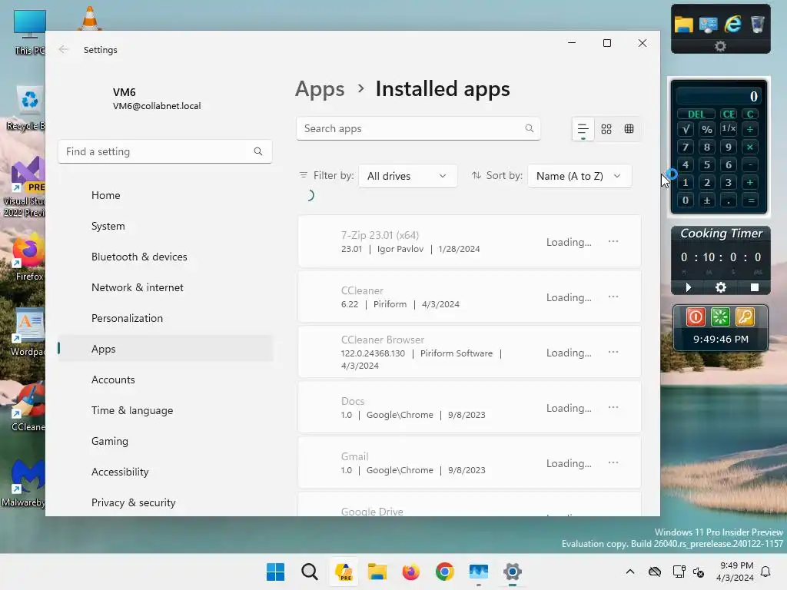Open Privacy & security settings
The image size is (787, 590).
click(166, 502)
